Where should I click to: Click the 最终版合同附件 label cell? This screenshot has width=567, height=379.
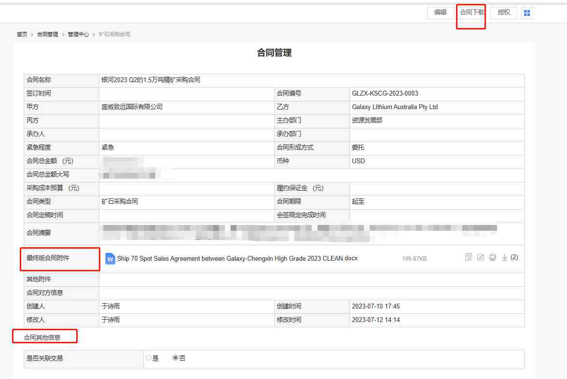[48, 258]
